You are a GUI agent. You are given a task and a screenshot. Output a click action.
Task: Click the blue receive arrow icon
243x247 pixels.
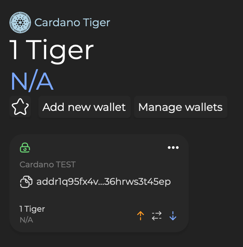[x=173, y=216]
